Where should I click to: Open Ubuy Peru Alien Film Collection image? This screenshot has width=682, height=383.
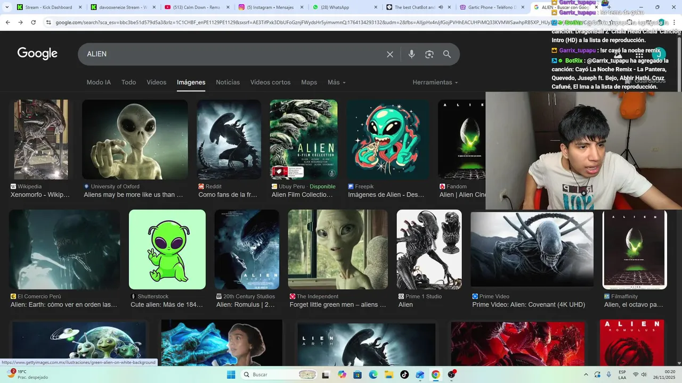pyautogui.click(x=304, y=139)
